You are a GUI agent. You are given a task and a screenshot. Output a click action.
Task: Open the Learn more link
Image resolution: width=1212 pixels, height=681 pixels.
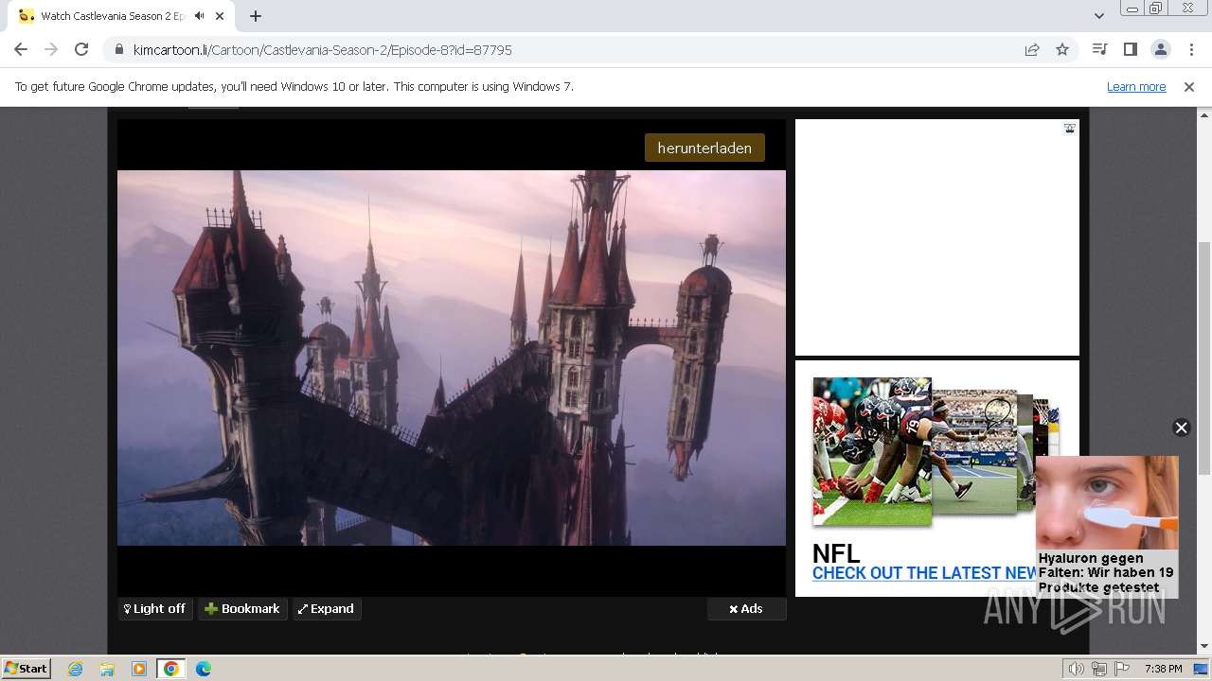(1136, 86)
